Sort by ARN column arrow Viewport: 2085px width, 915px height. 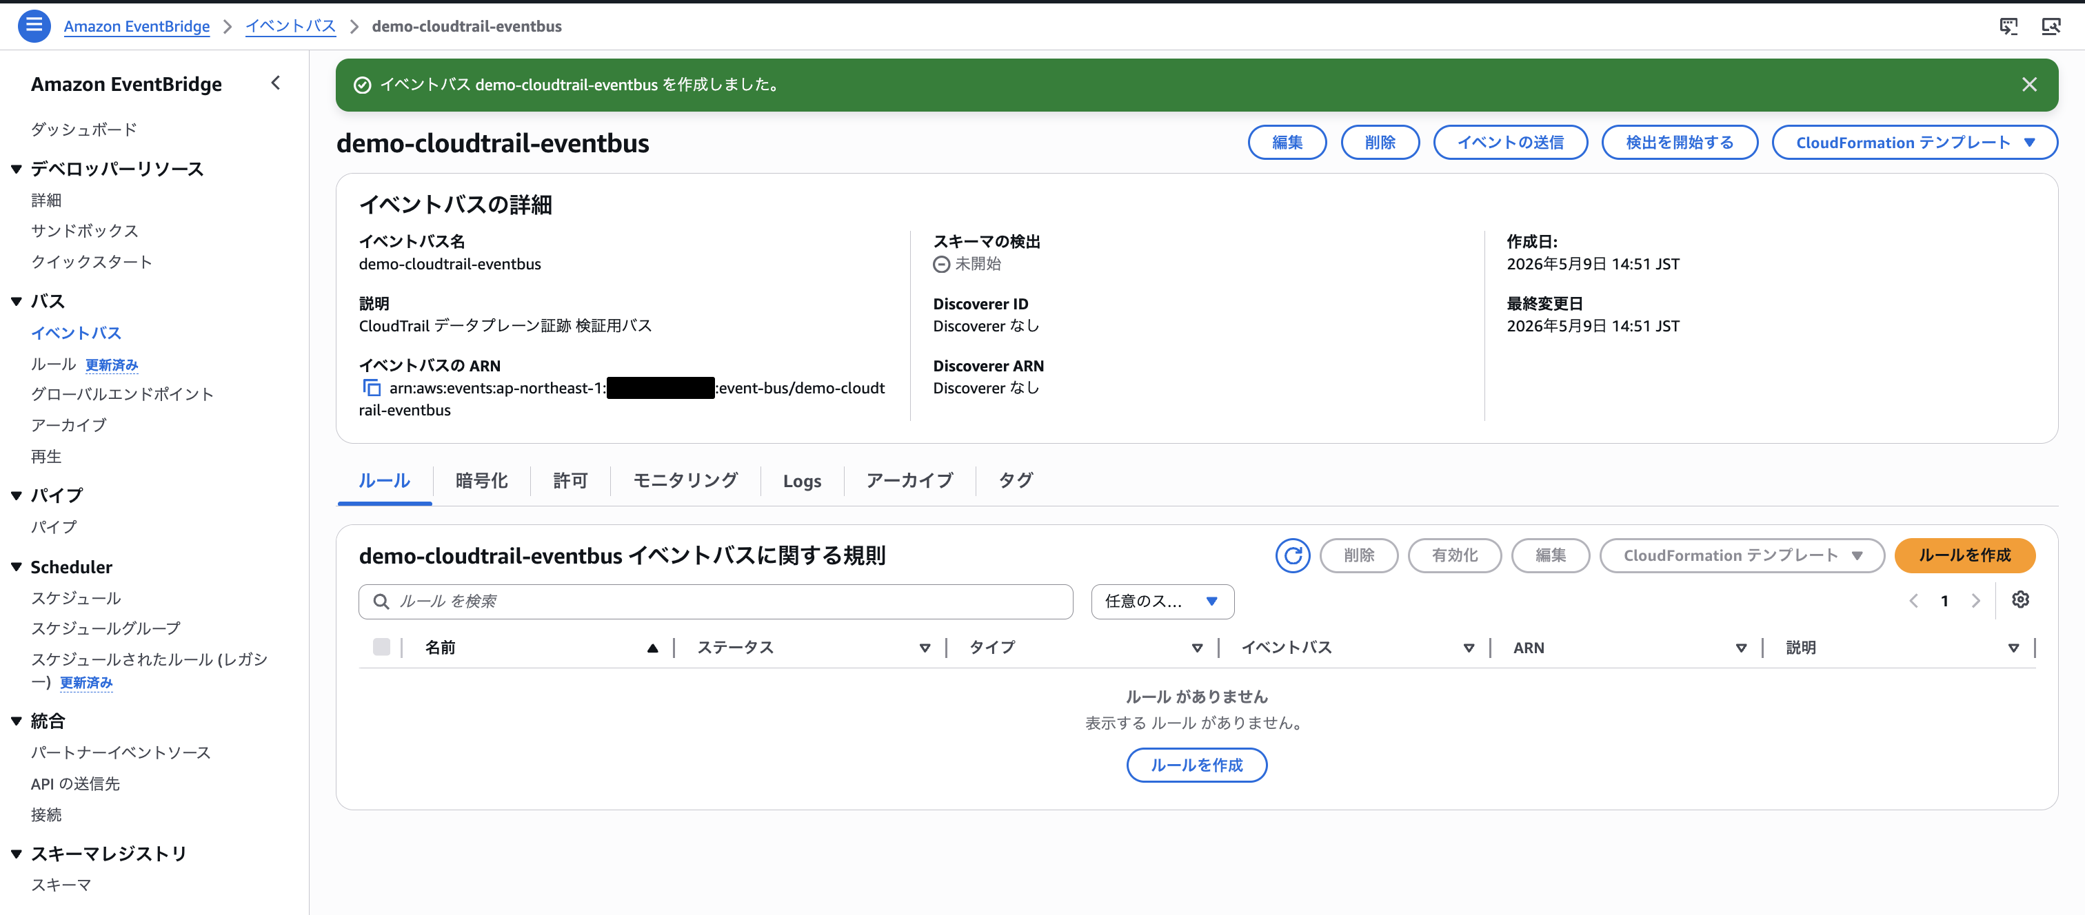1740,648
